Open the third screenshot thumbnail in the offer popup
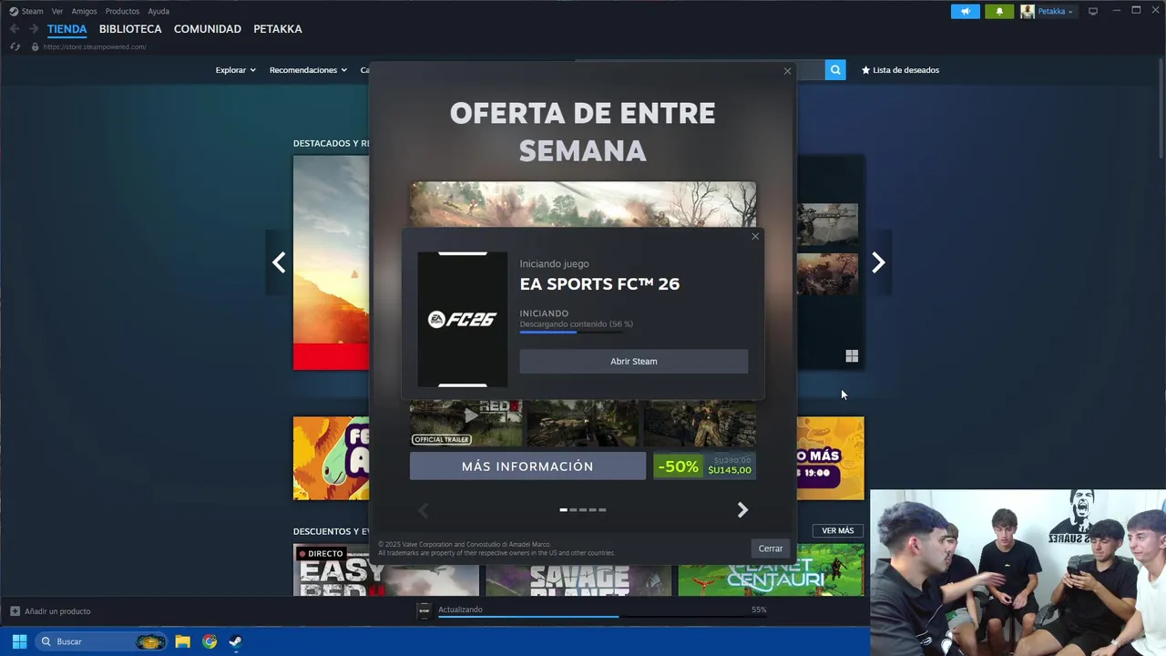The image size is (1166, 656). click(x=700, y=424)
